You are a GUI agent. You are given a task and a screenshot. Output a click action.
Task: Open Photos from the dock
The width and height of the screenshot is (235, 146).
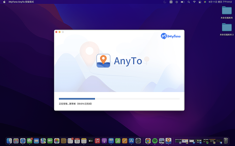tap(57, 140)
